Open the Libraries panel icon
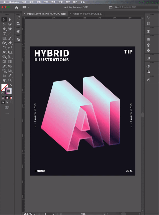Screen dimensions: 159x215 tap(148, 23)
